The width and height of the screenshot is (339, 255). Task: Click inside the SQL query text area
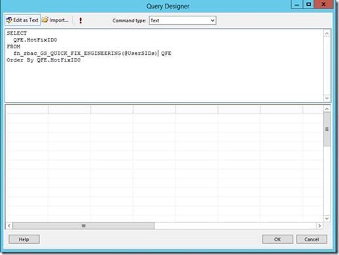[x=164, y=65]
